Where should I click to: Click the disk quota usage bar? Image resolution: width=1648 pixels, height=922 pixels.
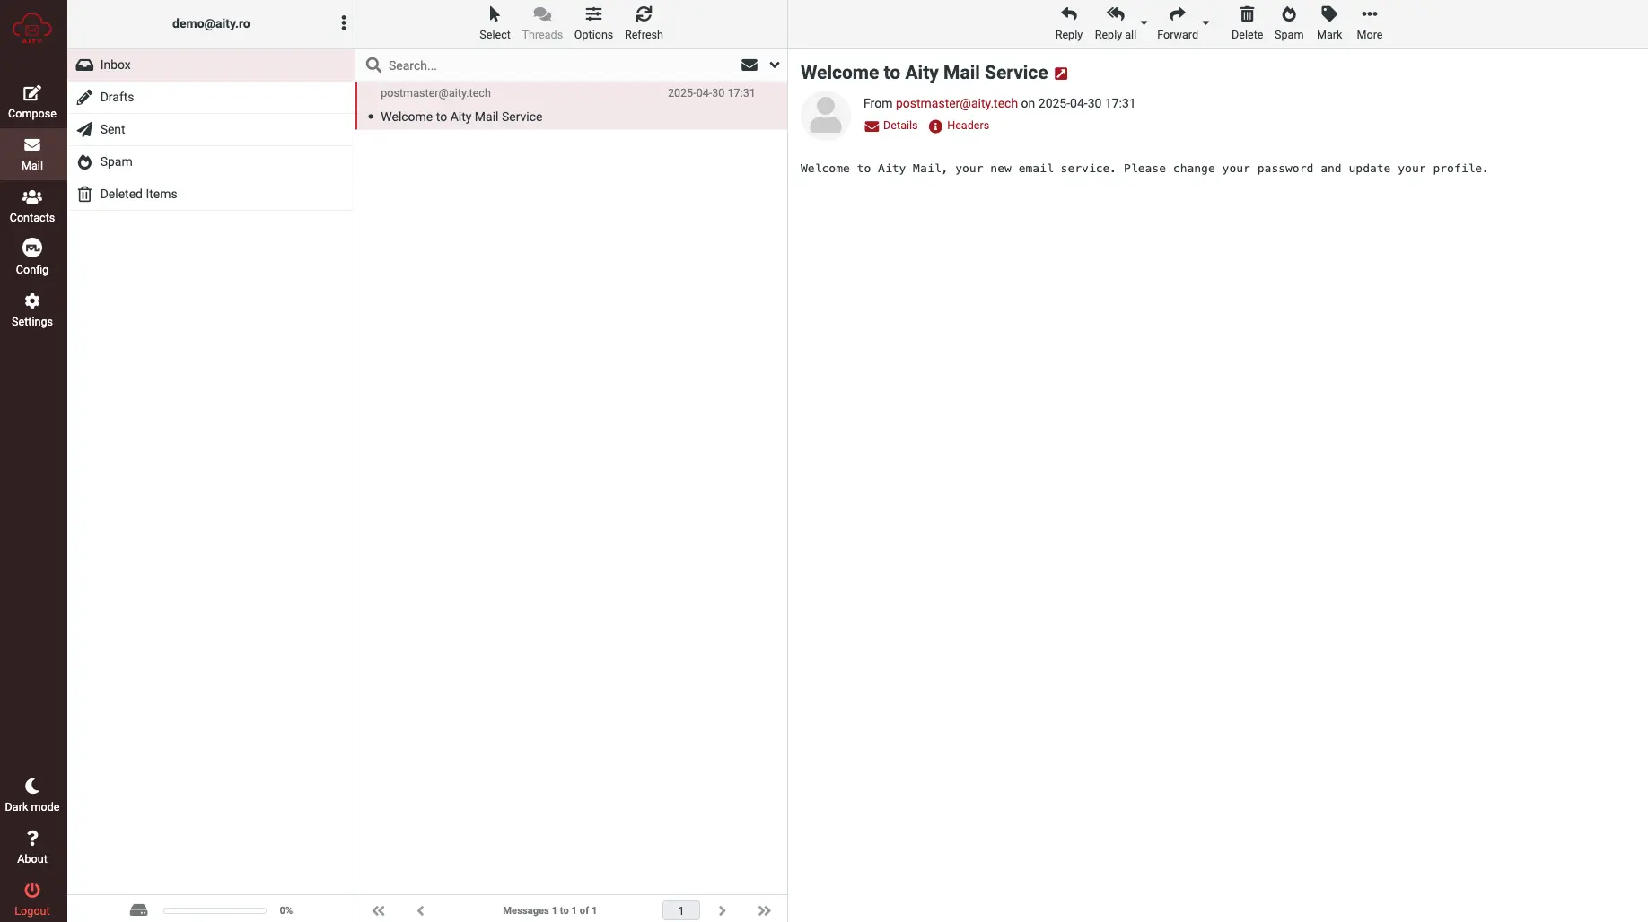pos(215,910)
